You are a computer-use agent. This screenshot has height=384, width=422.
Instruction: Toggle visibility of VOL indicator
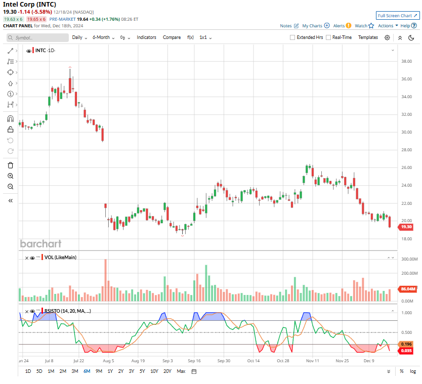tap(32, 258)
